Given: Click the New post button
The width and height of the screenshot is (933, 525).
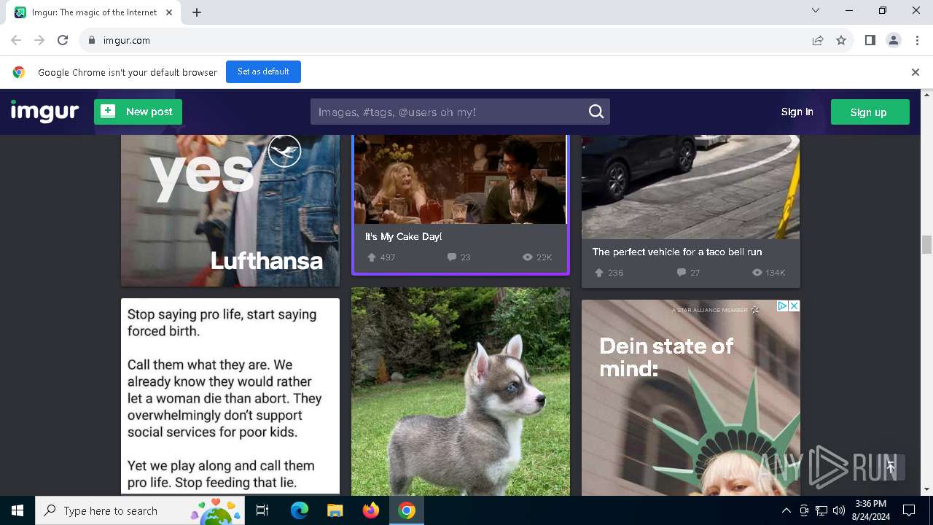Looking at the screenshot, I should coord(138,112).
